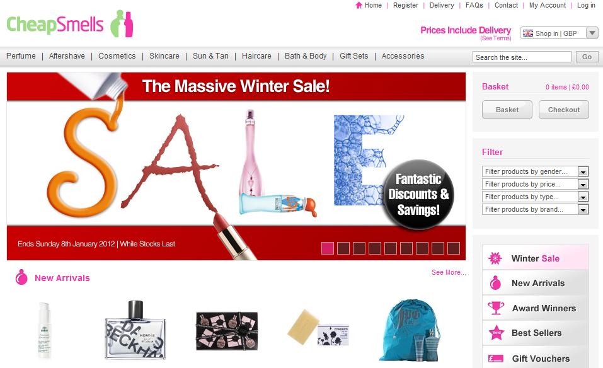Select the last banner slide indicator square
603x368 pixels.
[454, 248]
